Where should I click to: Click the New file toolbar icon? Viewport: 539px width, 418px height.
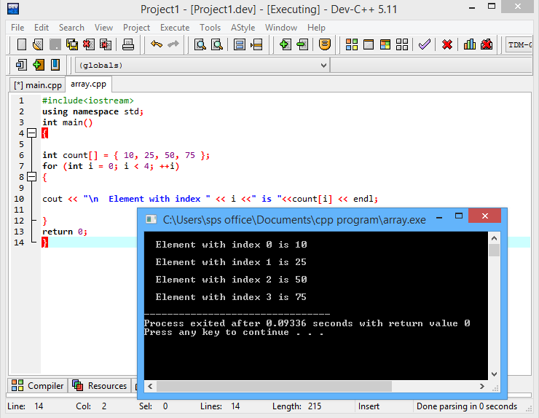point(22,44)
